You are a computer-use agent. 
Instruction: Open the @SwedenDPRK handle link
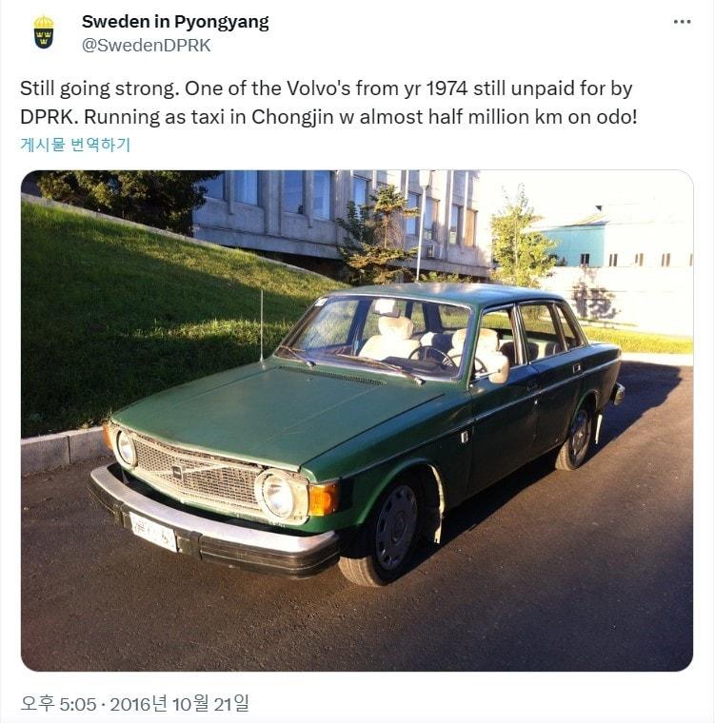[x=147, y=46]
